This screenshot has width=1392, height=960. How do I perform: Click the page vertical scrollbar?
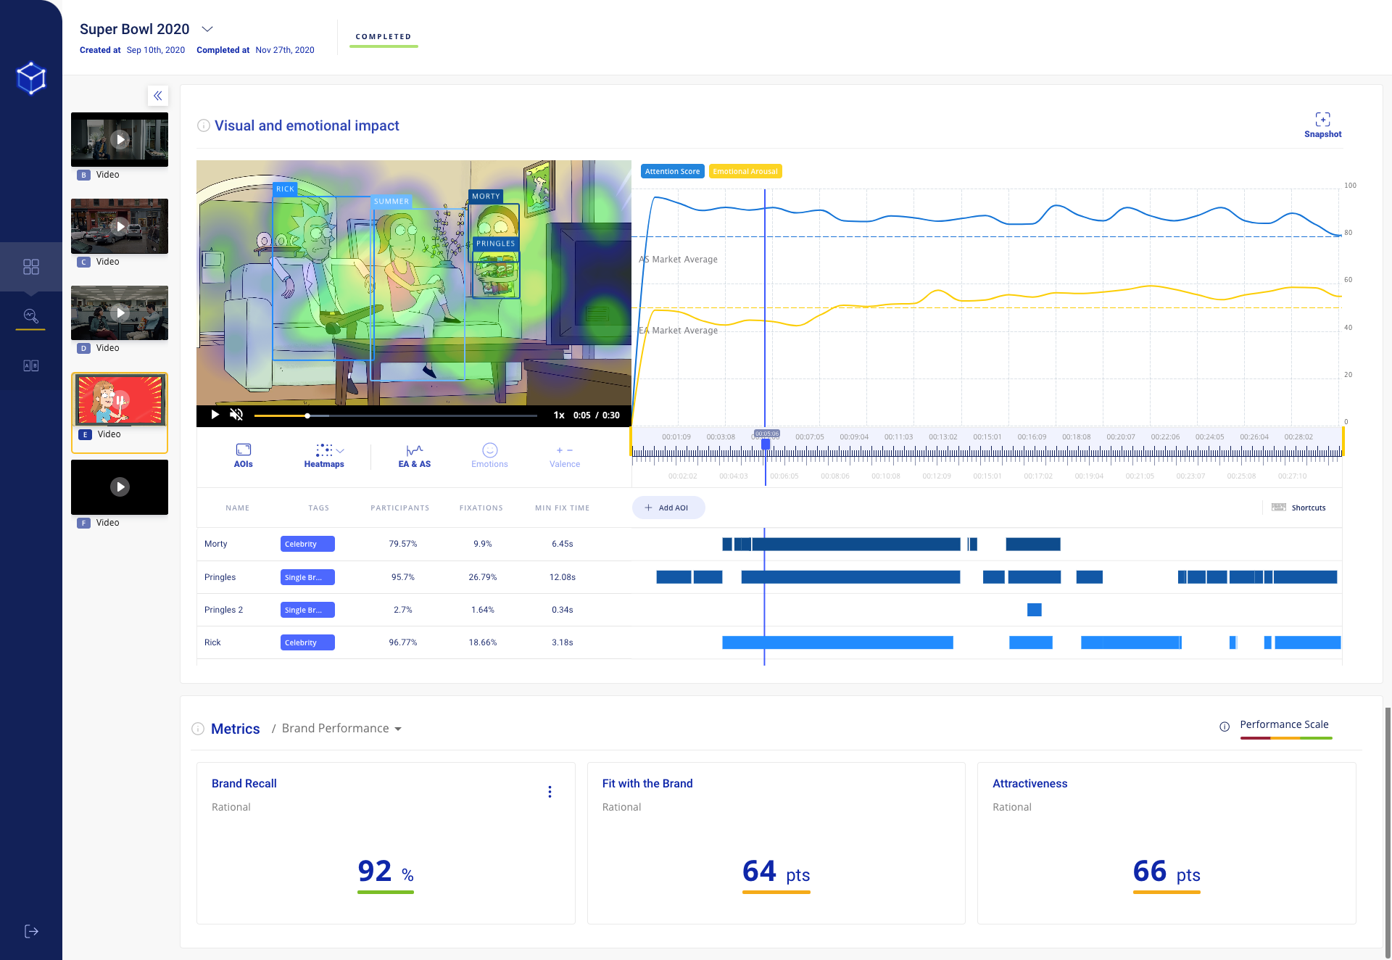[1388, 832]
